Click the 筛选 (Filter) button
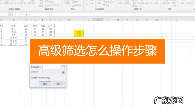The height and width of the screenshot is (109, 195). pyautogui.click(x=99, y=2)
